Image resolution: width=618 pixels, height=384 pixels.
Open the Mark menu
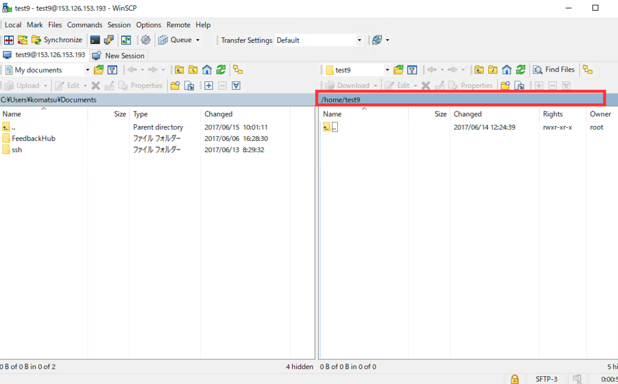click(x=34, y=25)
